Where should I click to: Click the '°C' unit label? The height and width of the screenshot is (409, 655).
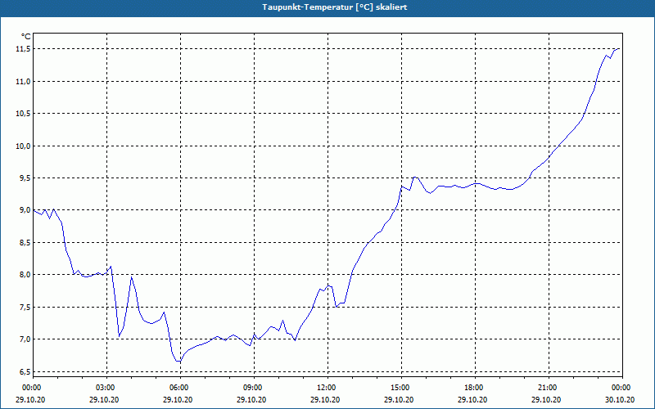[x=25, y=37]
